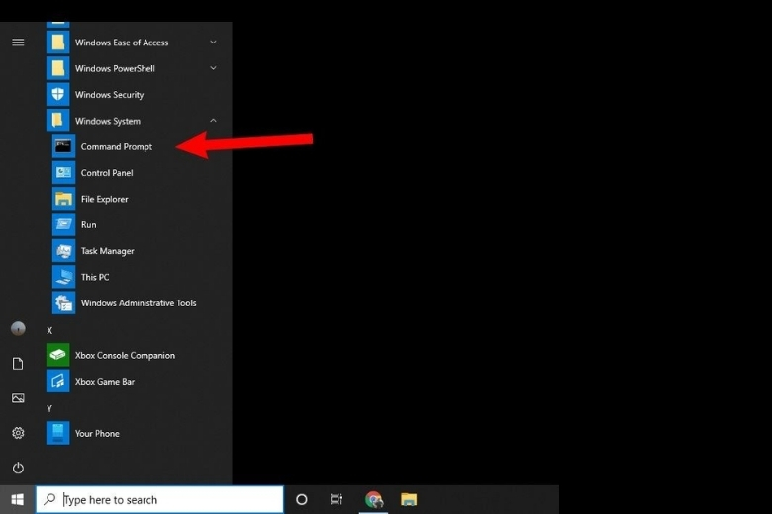Select Windows Administrative Tools label
The image size is (772, 514).
139,303
